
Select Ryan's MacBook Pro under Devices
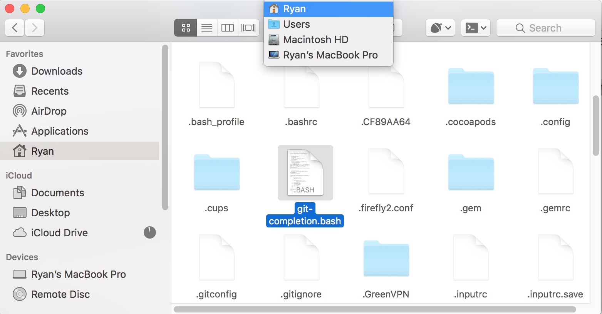coord(80,274)
